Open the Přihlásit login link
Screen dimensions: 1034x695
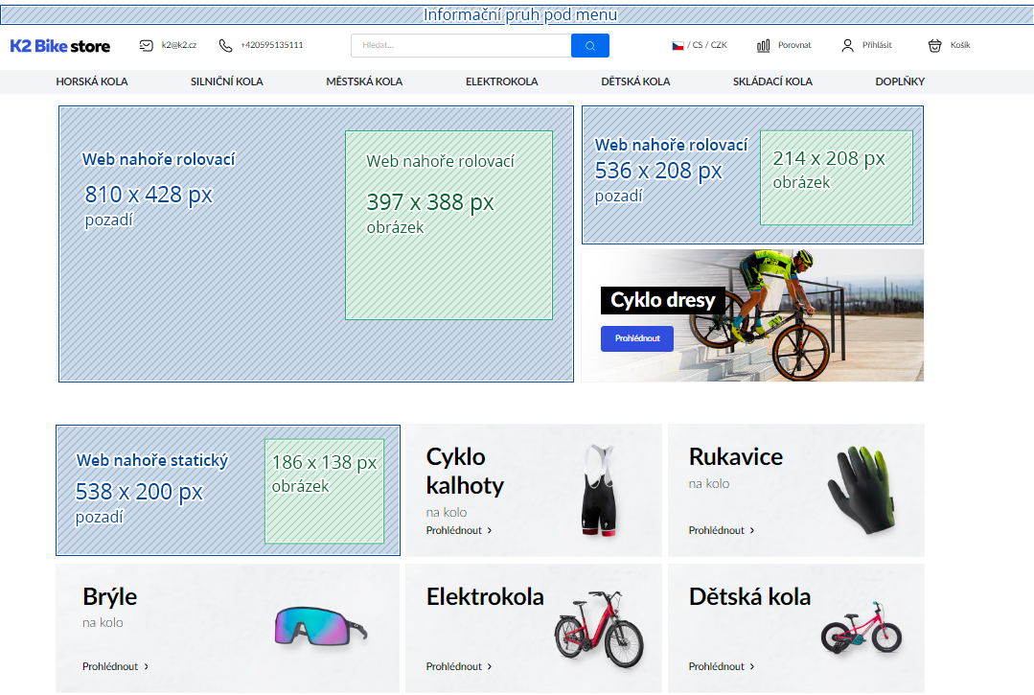click(x=877, y=45)
